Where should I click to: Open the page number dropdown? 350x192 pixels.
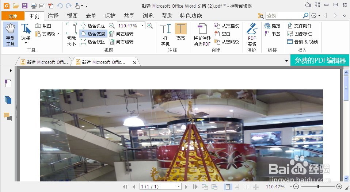(179, 187)
